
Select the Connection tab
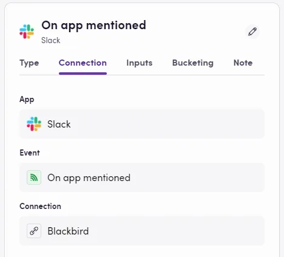(83, 63)
